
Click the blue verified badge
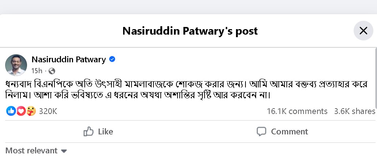click(x=113, y=59)
